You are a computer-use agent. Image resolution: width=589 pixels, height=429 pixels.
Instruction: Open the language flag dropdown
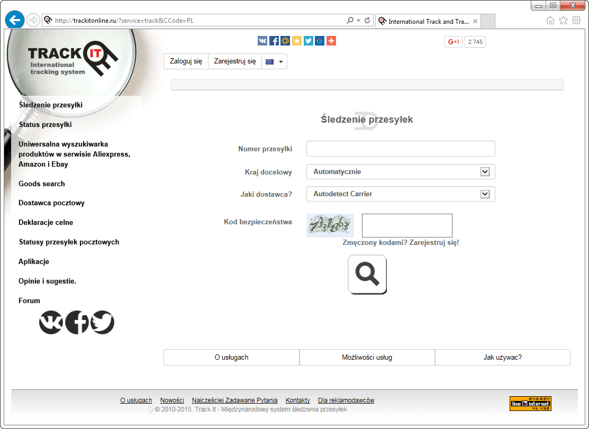coord(274,61)
